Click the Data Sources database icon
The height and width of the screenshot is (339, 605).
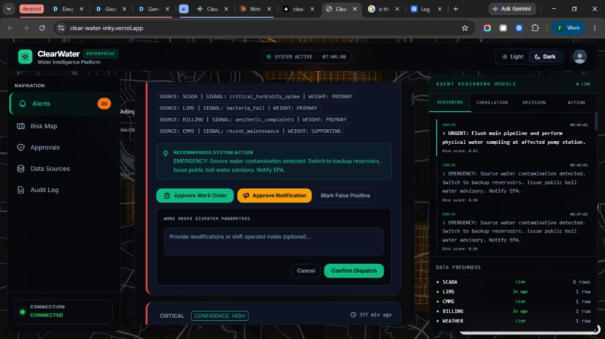pos(21,169)
